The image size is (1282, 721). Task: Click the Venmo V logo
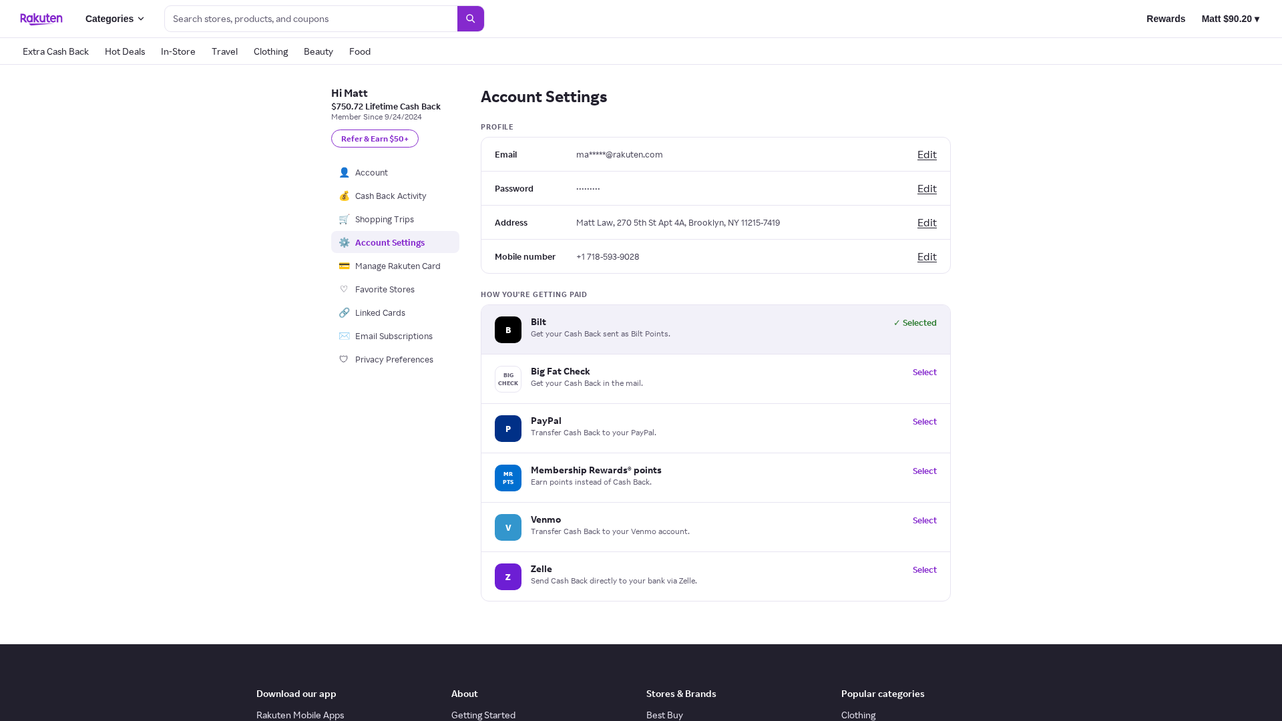click(508, 527)
